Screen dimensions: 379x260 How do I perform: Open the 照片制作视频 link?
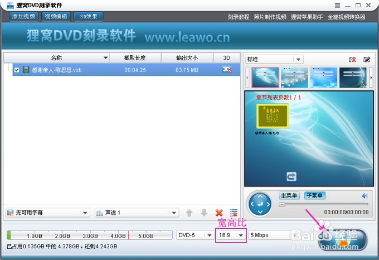(270, 17)
